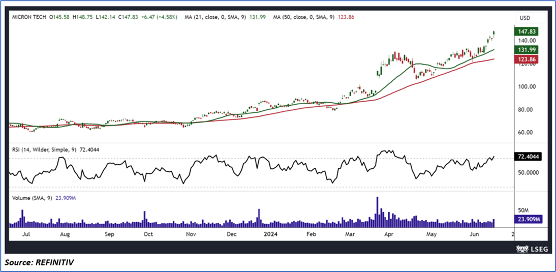Click the Source: REFINITIV caption

(x=39, y=263)
